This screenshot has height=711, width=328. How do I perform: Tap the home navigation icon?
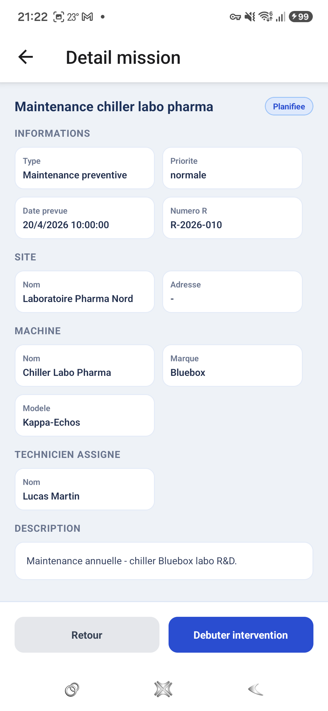[x=163, y=689]
